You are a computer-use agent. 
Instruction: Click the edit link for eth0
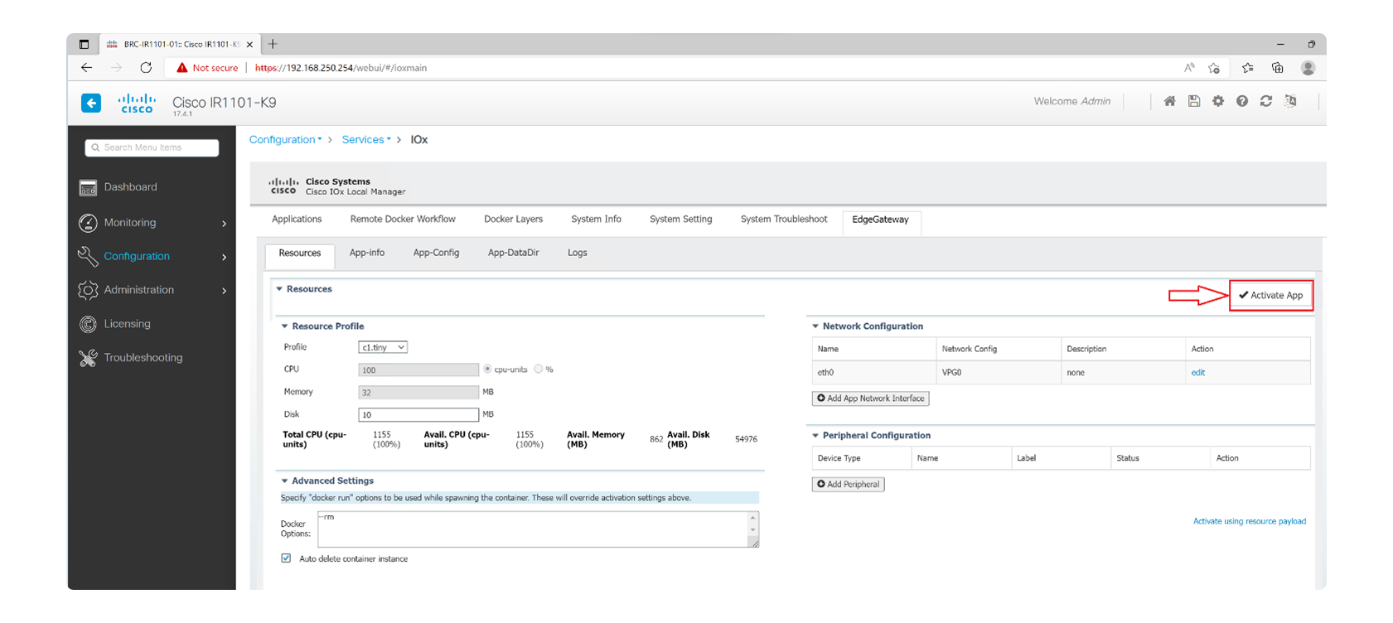(1197, 373)
